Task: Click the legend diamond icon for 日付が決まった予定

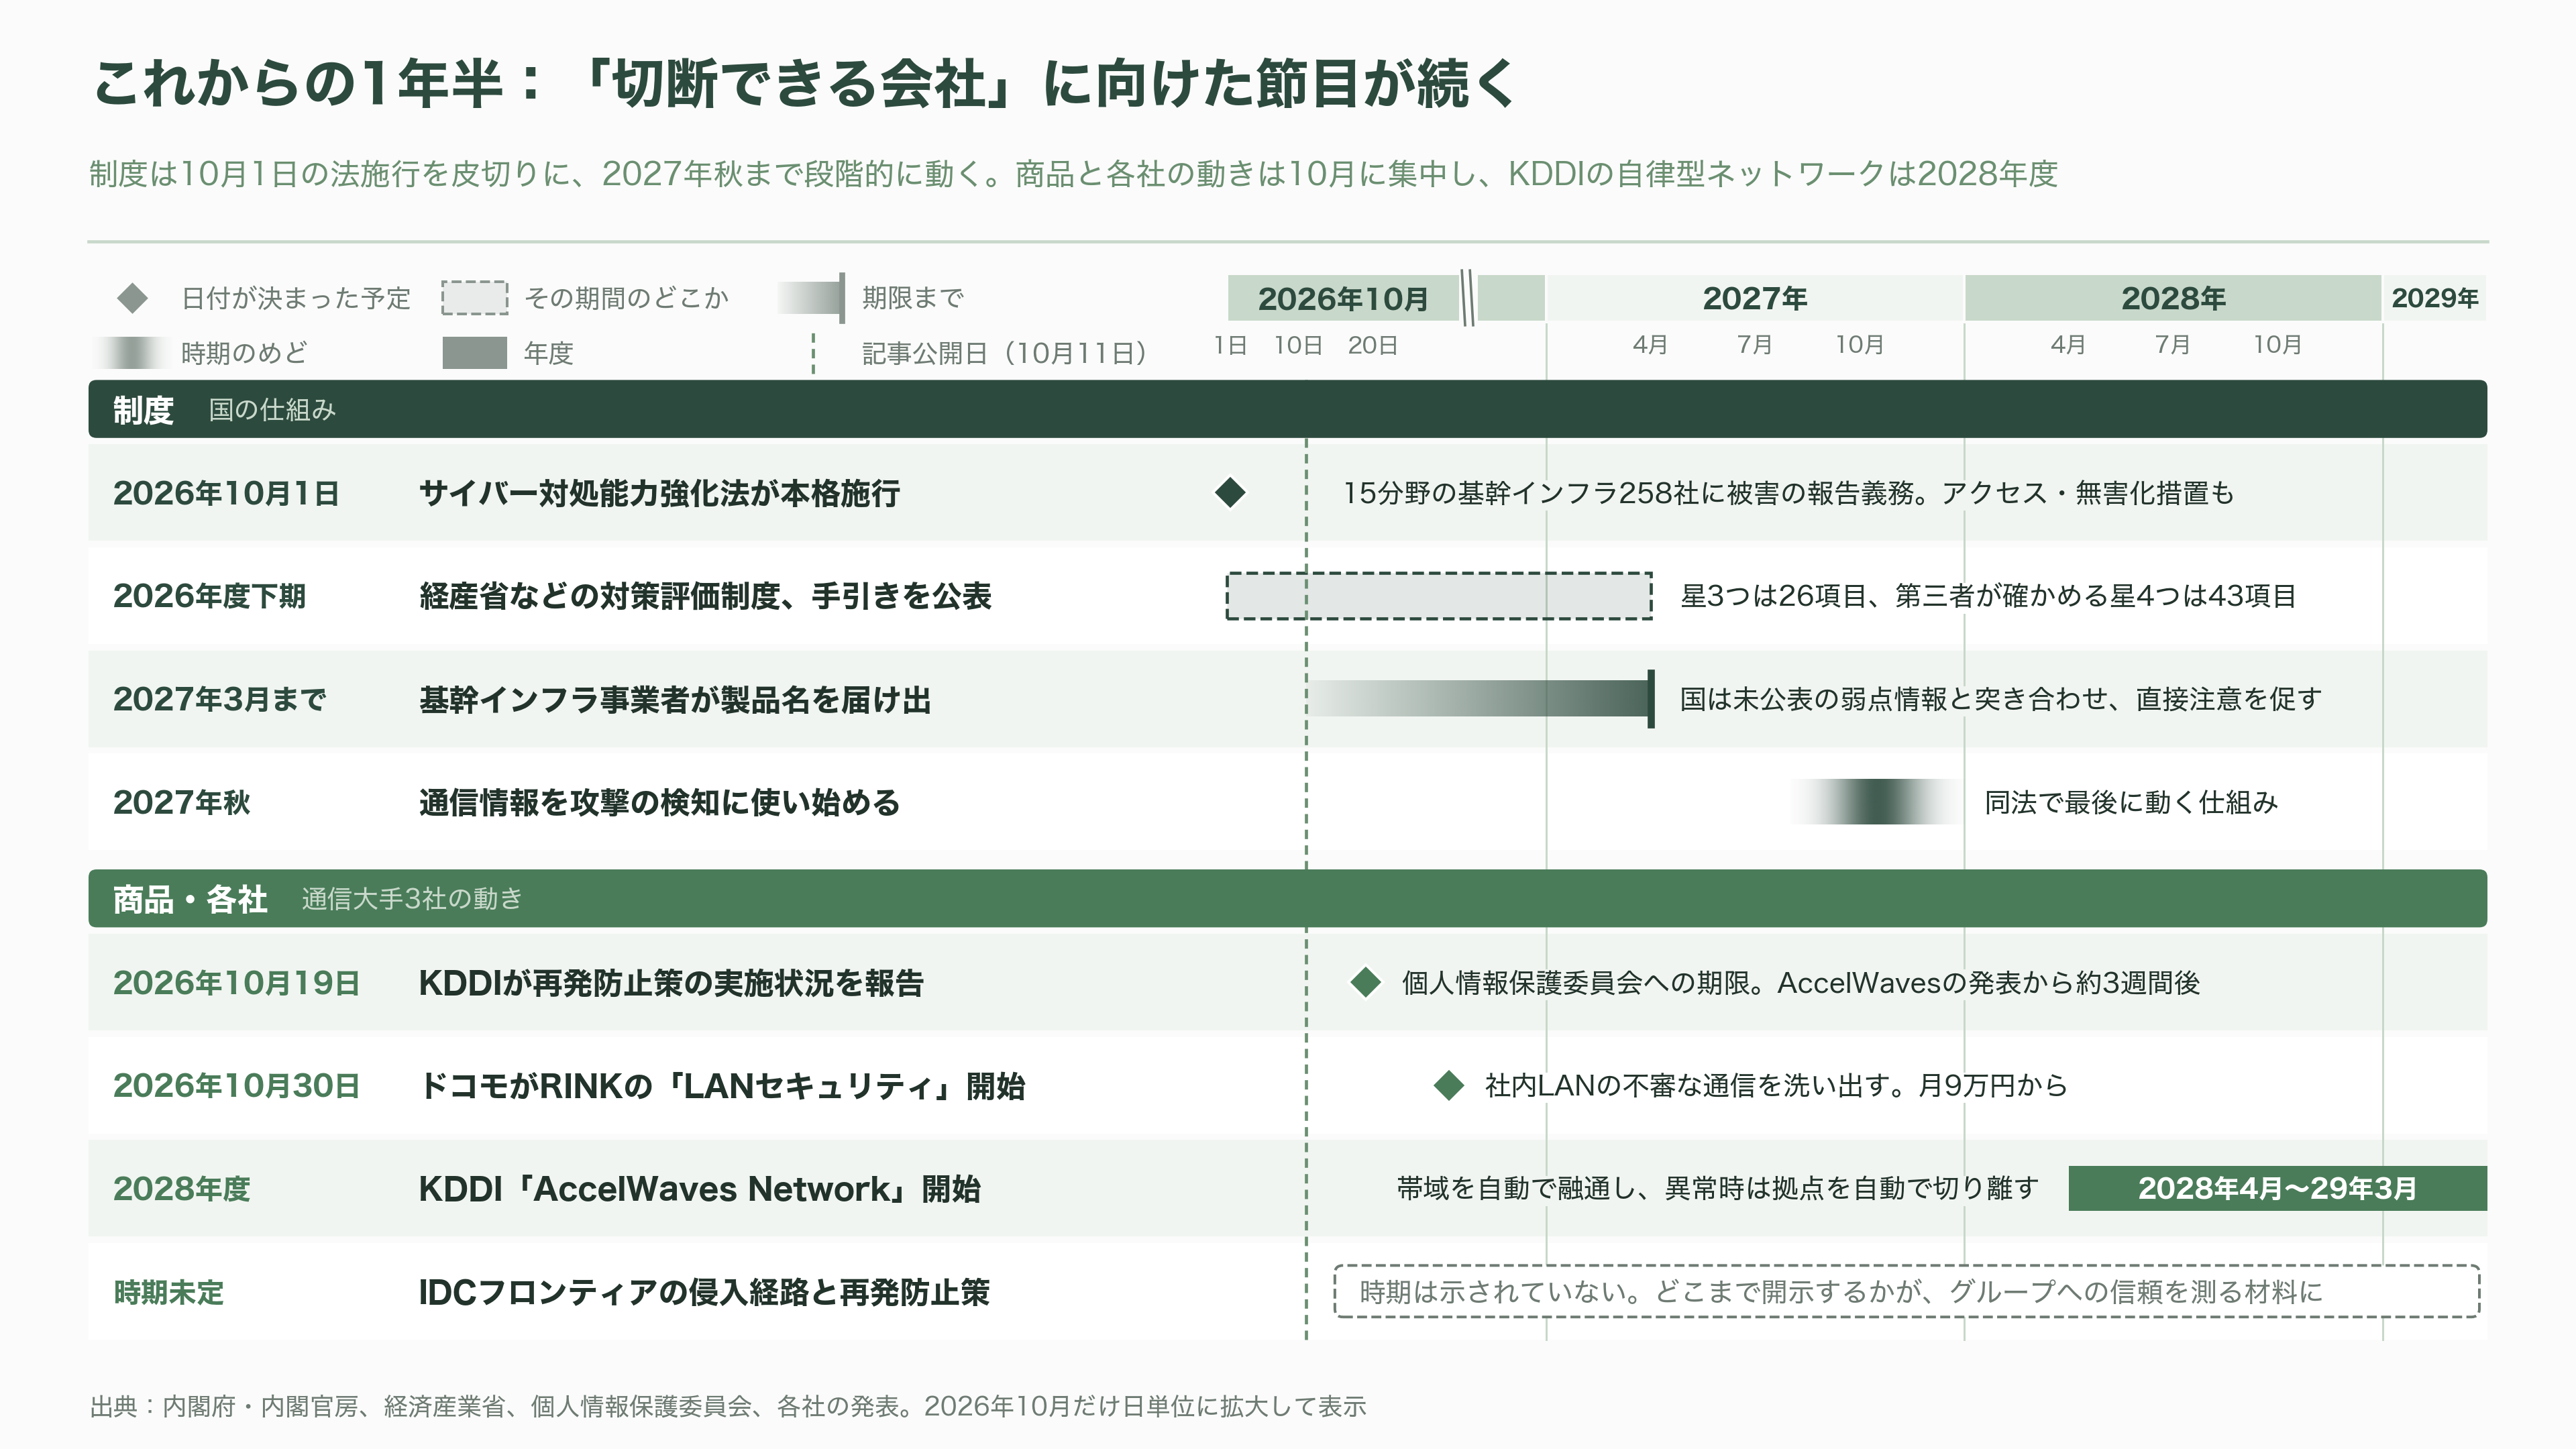Action: 133,298
